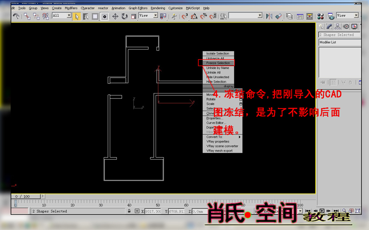This screenshot has height=230, width=369.
Task: Click Go to End playback button
Action: [336, 211]
